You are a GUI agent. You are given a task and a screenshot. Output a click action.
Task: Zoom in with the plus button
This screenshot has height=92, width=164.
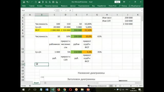137,86
